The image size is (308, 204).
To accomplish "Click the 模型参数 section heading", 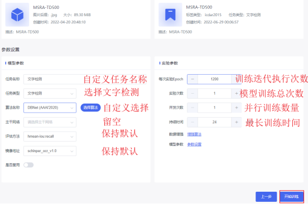I will point(16,63).
